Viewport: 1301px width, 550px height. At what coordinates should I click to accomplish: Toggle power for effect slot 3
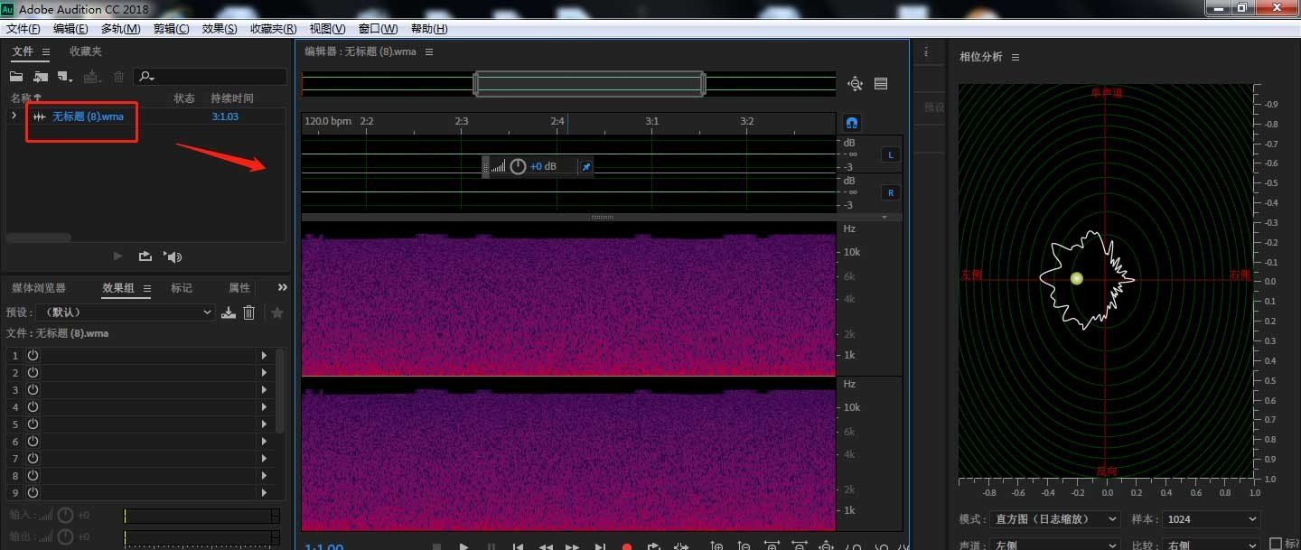[x=33, y=390]
